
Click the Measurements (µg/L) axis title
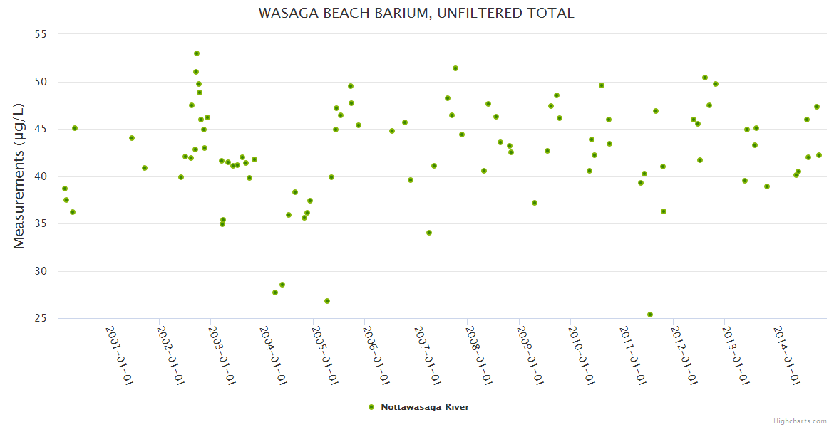pos(19,176)
